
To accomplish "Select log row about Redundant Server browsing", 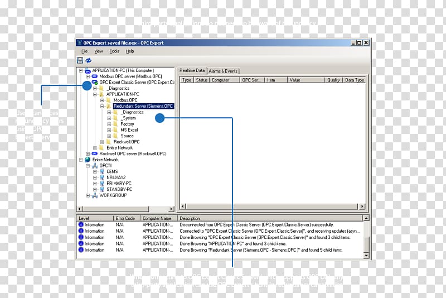I will pos(220,250).
